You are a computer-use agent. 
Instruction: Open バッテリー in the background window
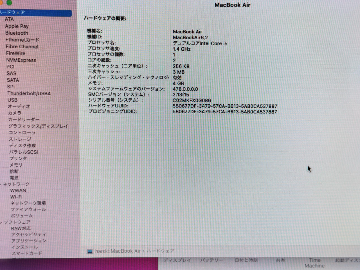point(212,260)
